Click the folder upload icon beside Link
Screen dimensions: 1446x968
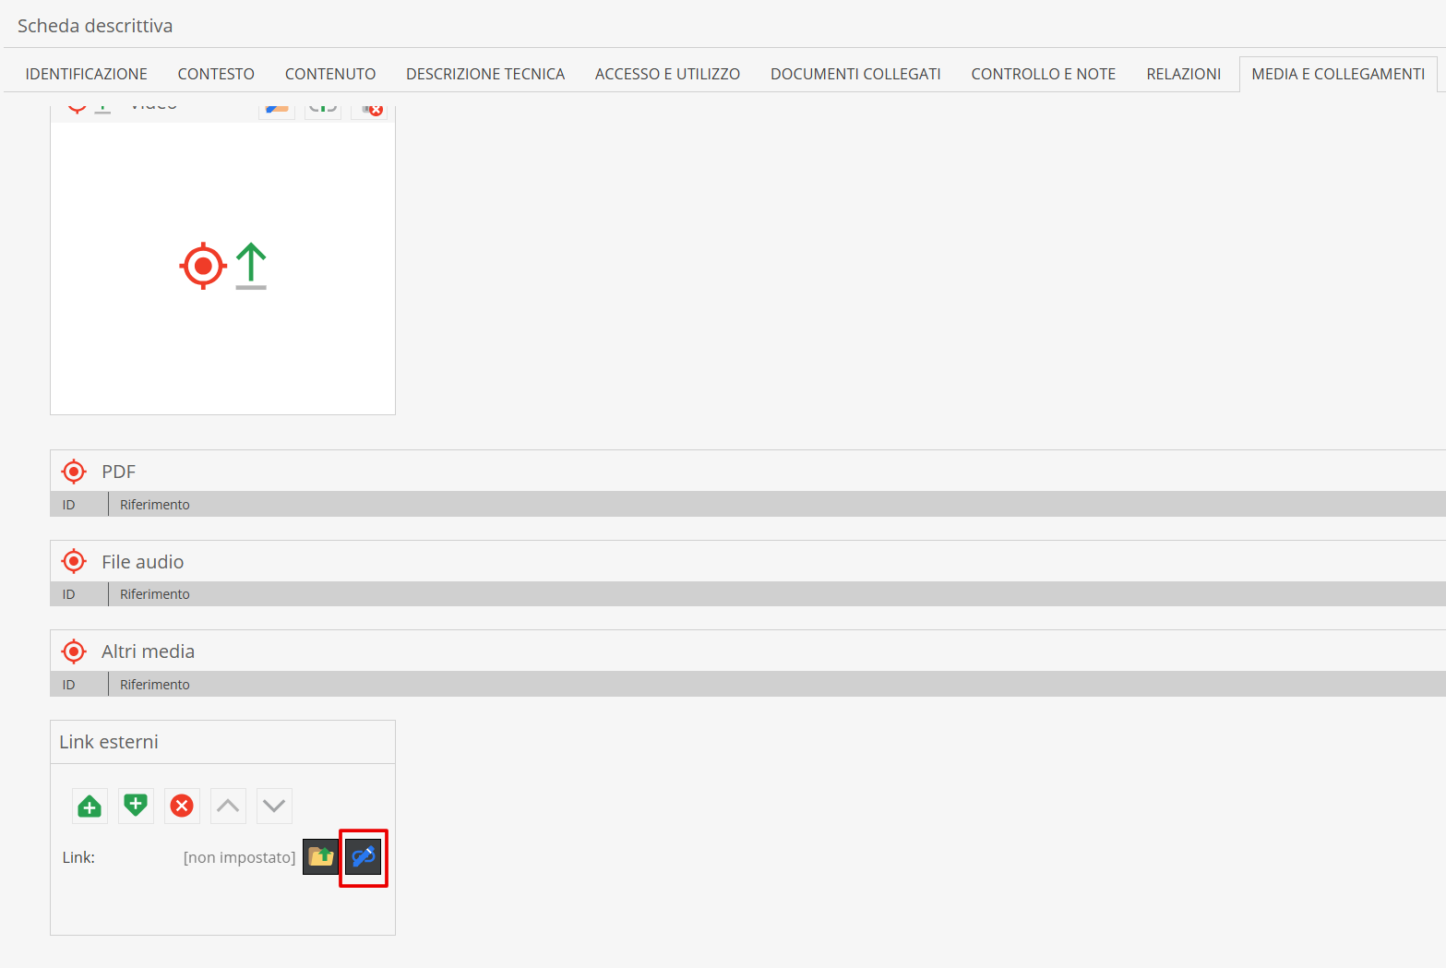tap(320, 857)
